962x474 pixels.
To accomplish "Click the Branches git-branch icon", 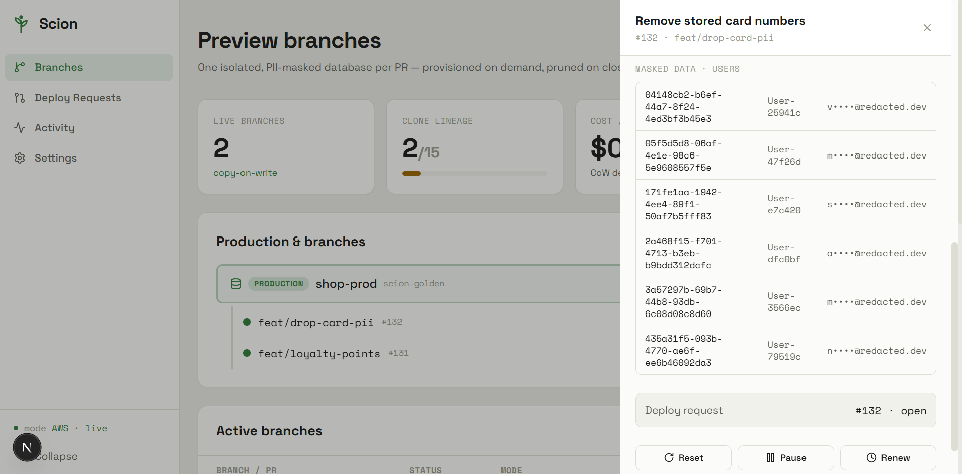I will (x=20, y=67).
